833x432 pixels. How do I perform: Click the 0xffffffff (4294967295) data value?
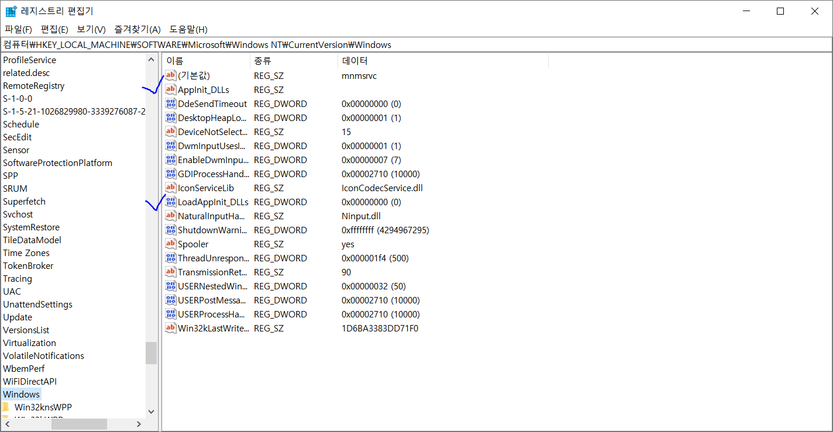(385, 230)
